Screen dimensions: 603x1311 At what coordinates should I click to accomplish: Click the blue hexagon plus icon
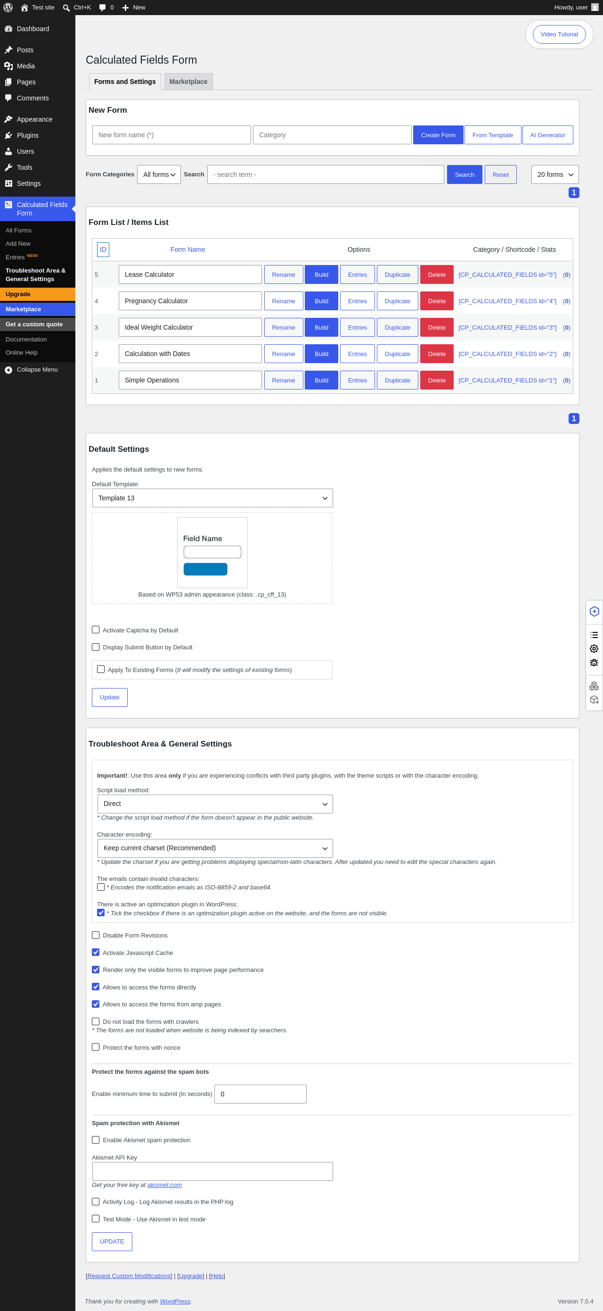(594, 611)
